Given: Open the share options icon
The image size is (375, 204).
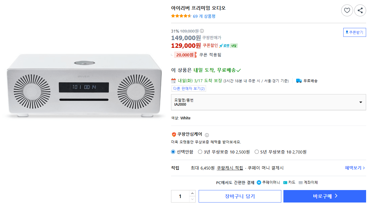Looking at the screenshot, I should click(360, 10).
